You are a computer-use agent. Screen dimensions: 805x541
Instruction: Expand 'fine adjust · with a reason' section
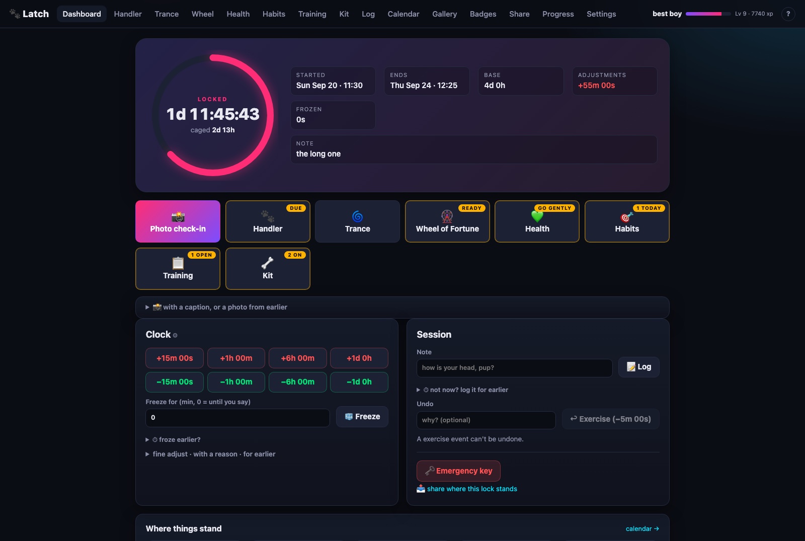tap(210, 454)
